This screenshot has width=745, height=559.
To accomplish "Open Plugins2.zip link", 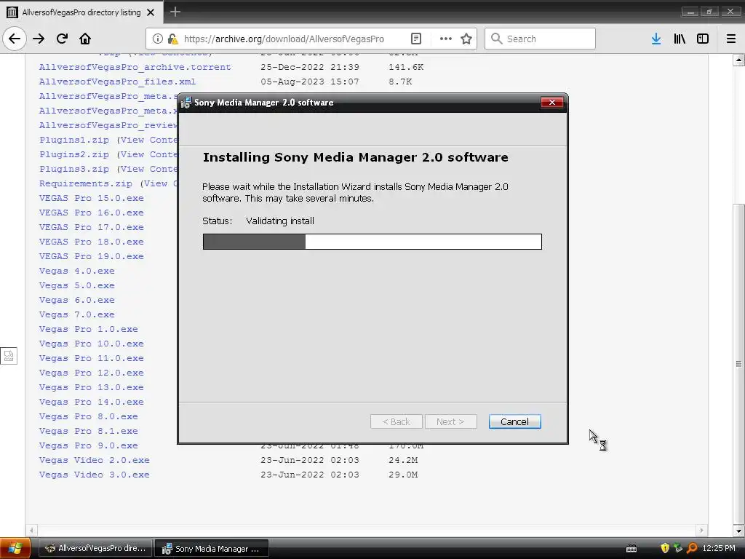I will [74, 154].
